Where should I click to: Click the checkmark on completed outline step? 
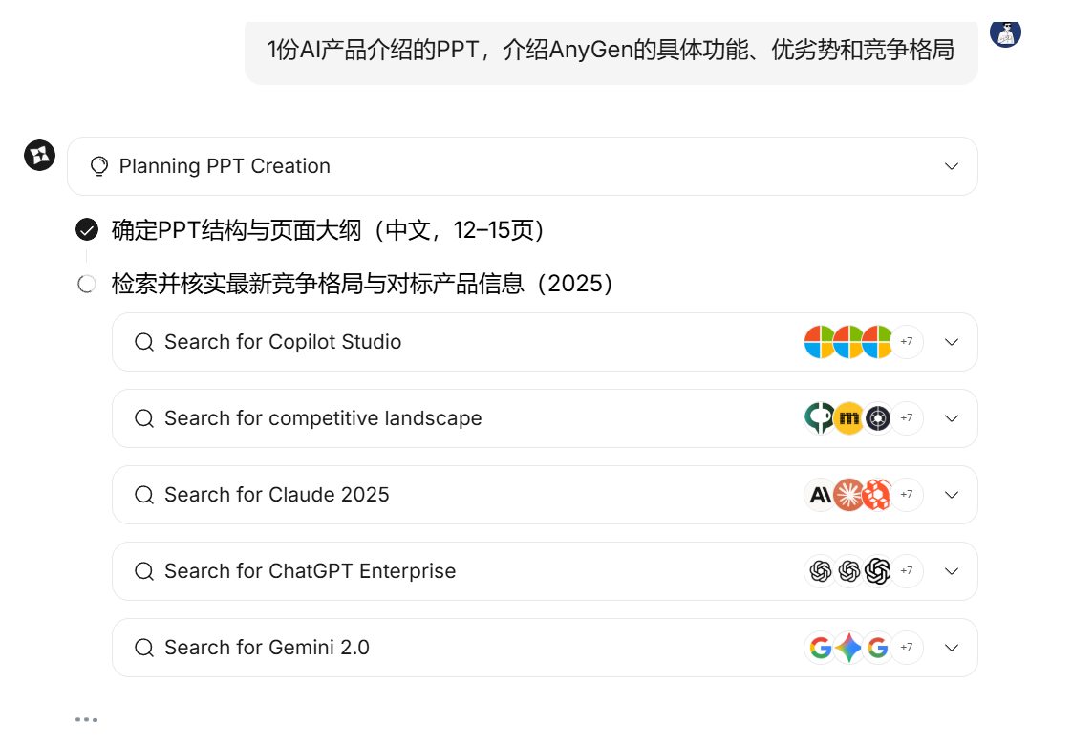point(86,229)
